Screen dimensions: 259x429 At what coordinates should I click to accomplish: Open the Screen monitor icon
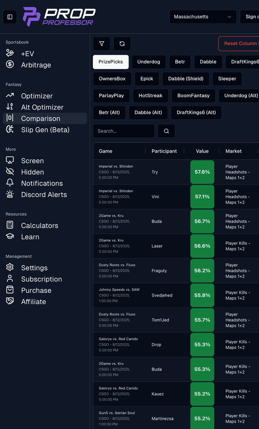[x=10, y=161]
